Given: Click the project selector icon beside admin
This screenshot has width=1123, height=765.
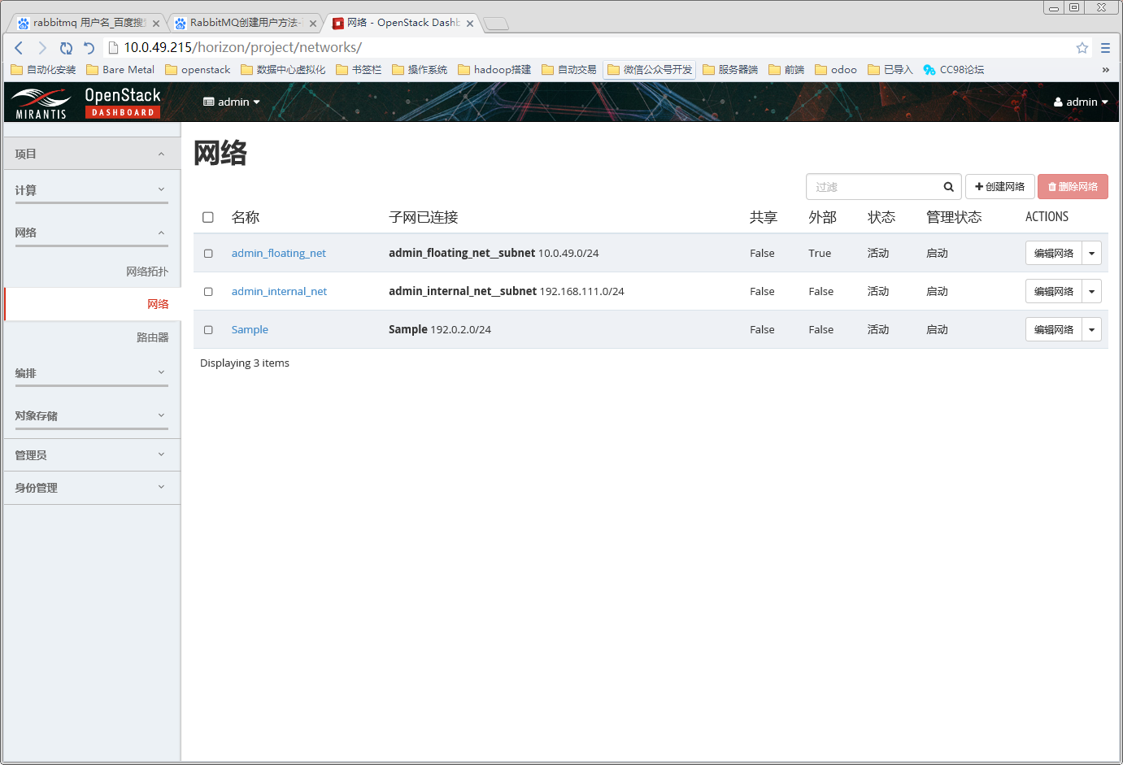Looking at the screenshot, I should point(207,102).
